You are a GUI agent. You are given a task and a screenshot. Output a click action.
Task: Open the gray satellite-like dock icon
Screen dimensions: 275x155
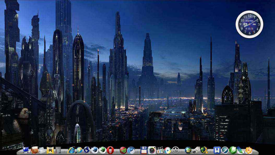coord(196,150)
